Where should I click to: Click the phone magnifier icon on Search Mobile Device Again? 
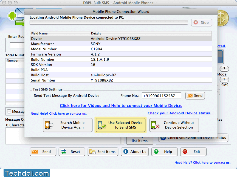(49, 125)
